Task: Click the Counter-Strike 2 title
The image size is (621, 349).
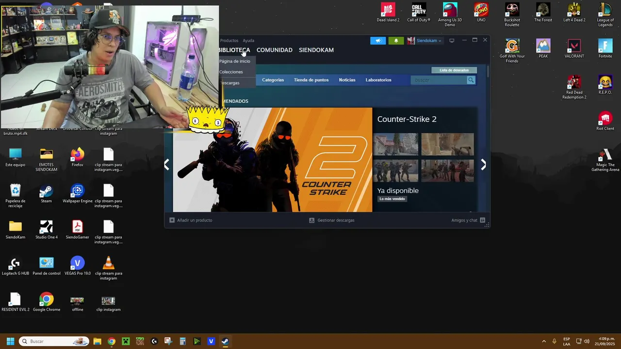Action: click(x=407, y=119)
